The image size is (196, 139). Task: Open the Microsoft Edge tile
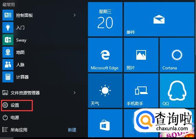(105, 55)
